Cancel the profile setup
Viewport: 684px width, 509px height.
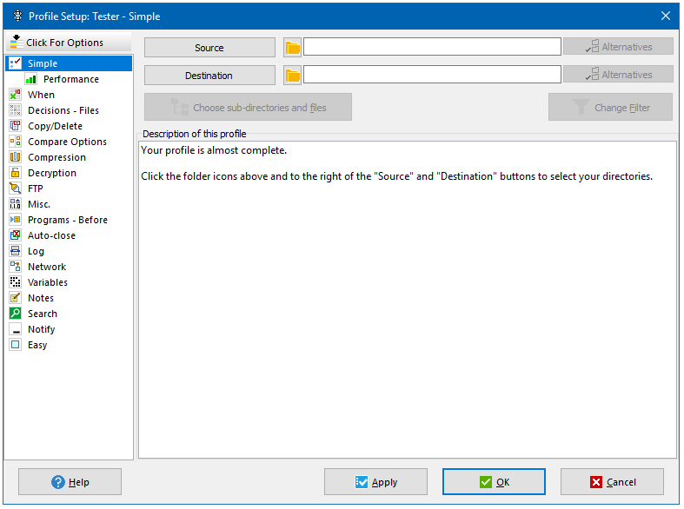coord(612,481)
